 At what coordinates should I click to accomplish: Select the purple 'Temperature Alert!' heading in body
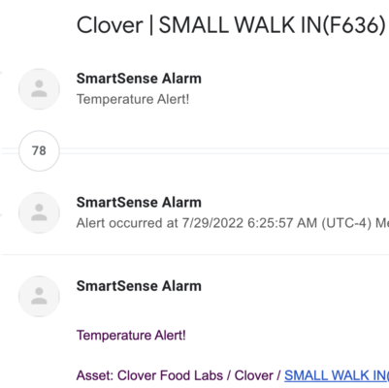pyautogui.click(x=131, y=335)
